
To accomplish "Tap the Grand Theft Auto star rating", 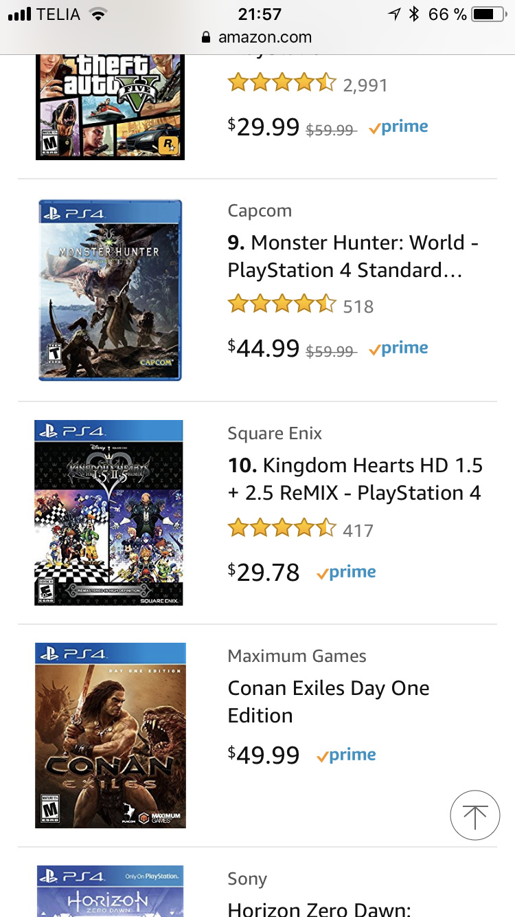I will pyautogui.click(x=282, y=83).
